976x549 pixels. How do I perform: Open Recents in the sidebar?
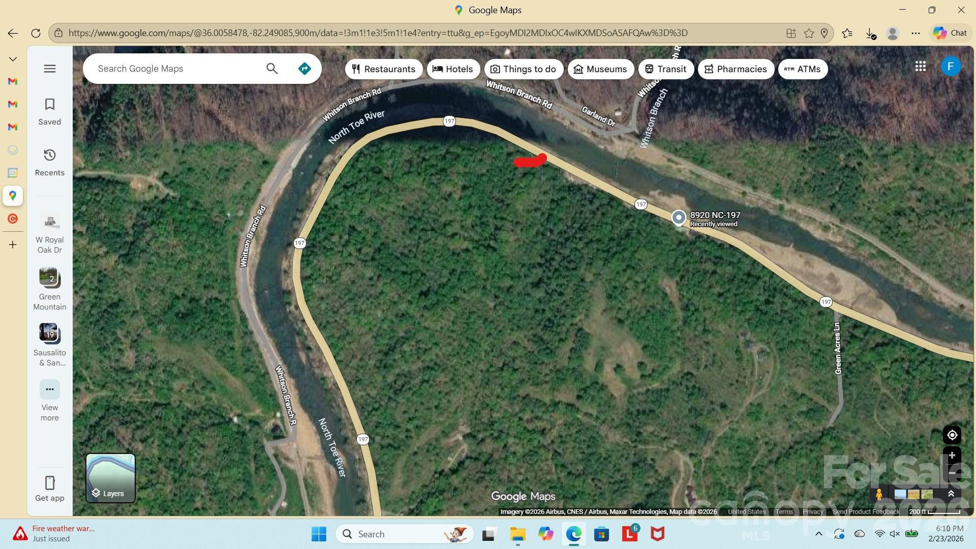(50, 162)
